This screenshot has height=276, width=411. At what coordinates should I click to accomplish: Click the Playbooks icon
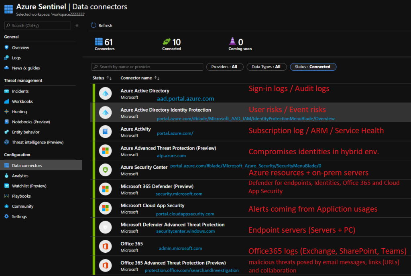(6, 196)
